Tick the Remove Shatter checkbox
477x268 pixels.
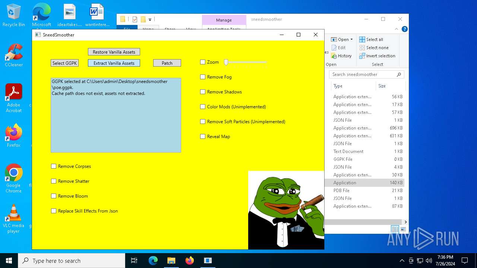pos(54,181)
